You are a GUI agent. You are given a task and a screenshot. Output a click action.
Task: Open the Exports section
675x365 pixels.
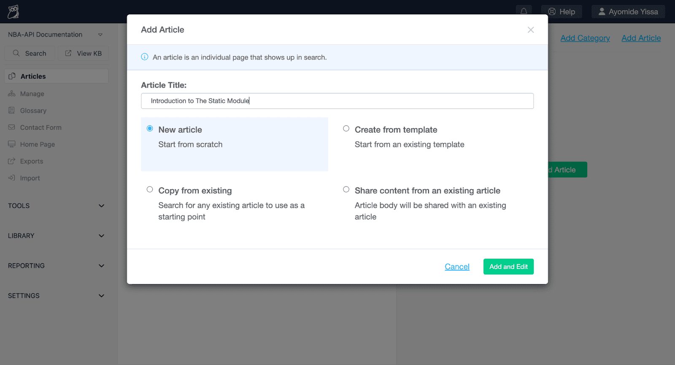(x=32, y=161)
